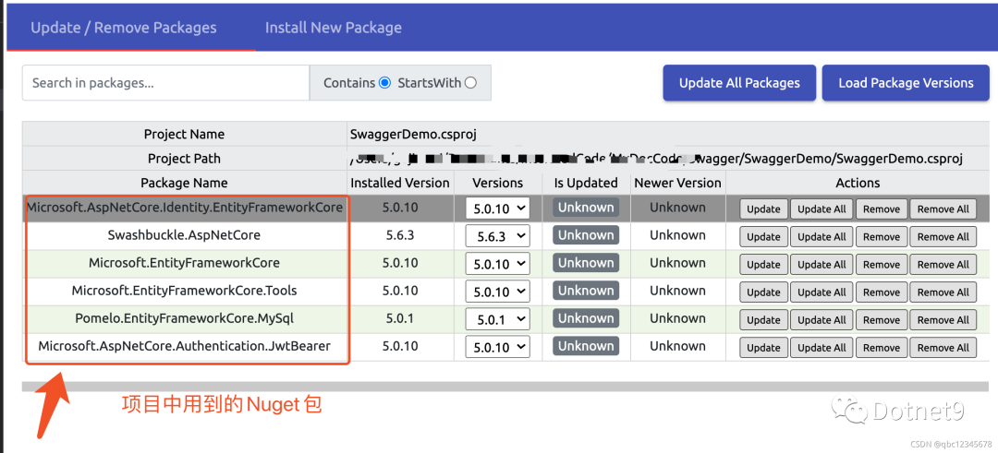Click Update for Identity.EntityFrameworkCore package
The width and height of the screenshot is (998, 453).
(764, 209)
